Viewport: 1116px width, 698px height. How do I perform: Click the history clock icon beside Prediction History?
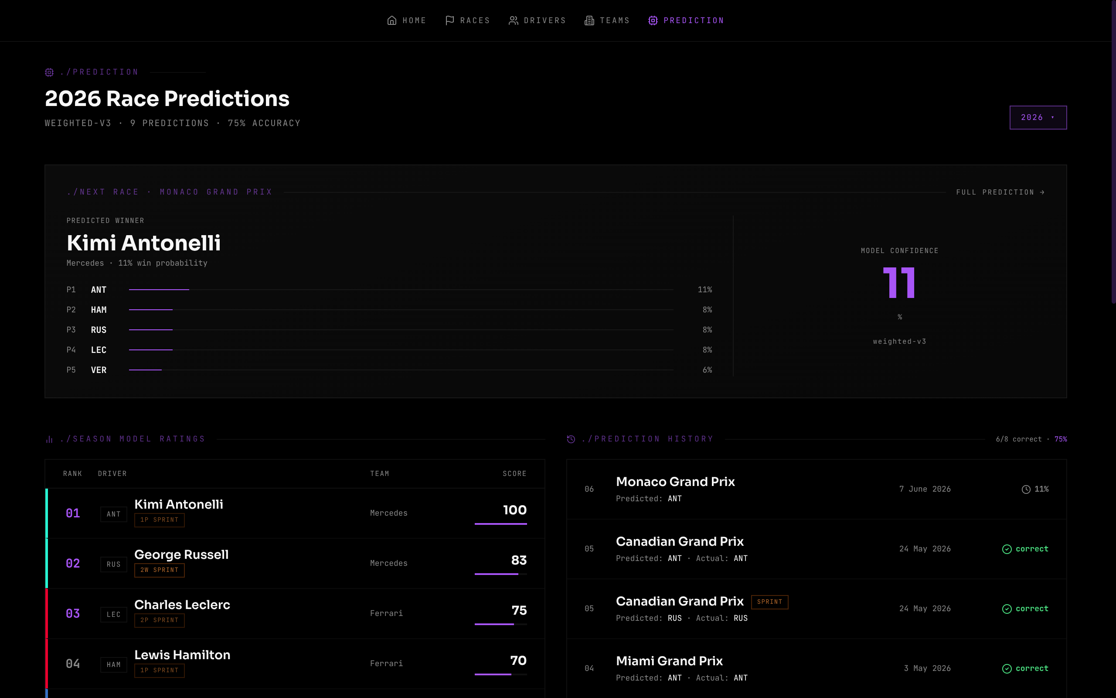571,439
